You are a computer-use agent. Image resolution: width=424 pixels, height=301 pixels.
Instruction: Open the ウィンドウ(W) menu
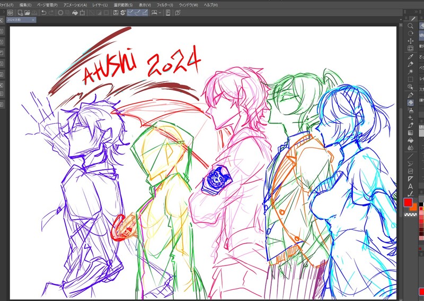click(188, 5)
